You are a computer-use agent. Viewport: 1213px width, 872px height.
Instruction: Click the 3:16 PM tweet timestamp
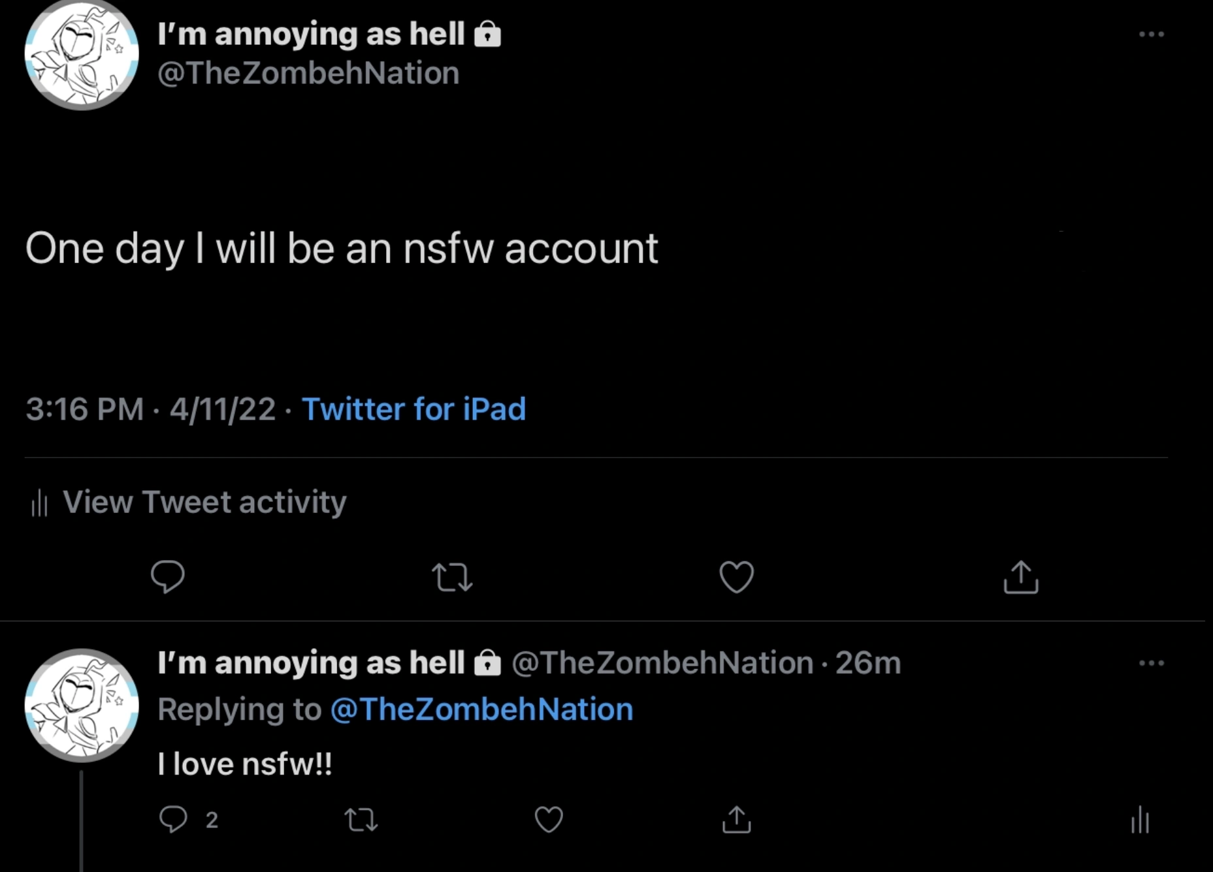click(x=84, y=409)
